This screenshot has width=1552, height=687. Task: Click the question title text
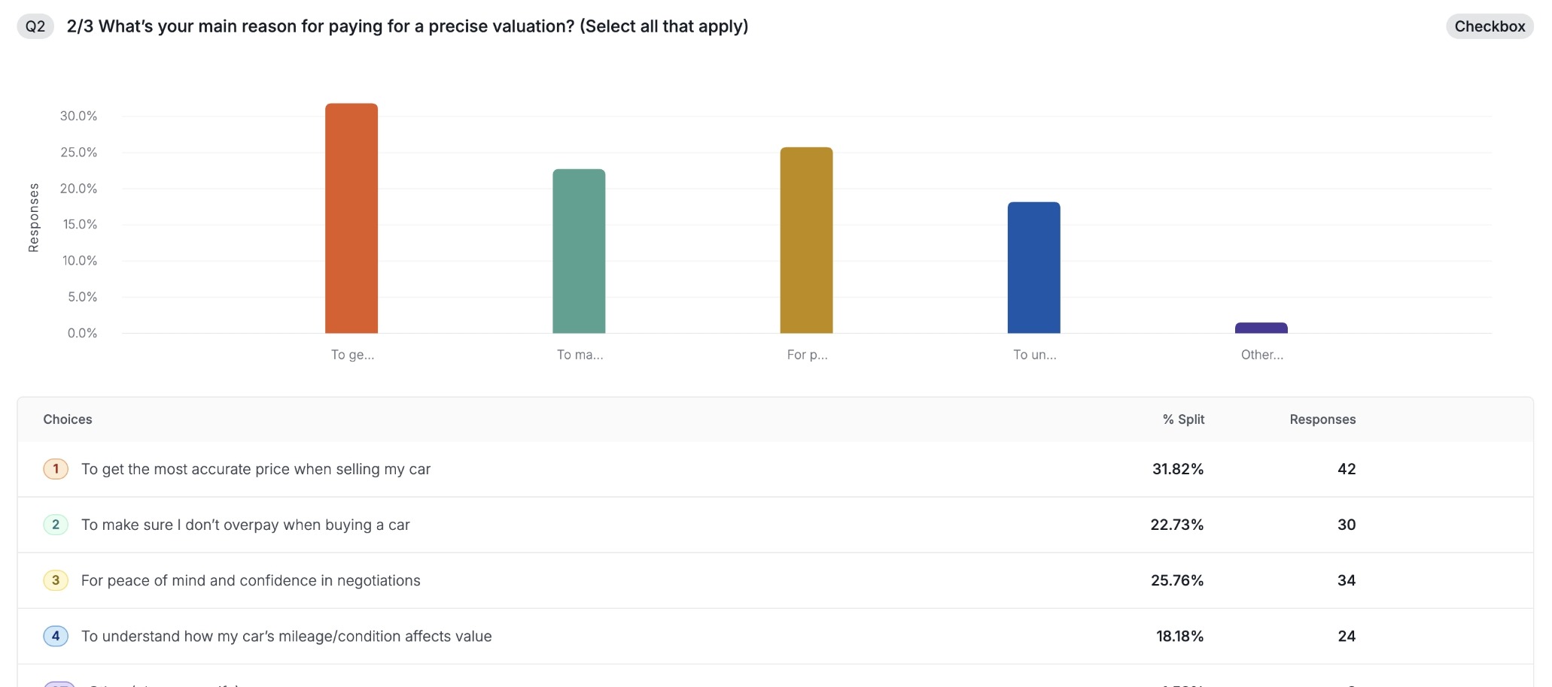point(407,26)
